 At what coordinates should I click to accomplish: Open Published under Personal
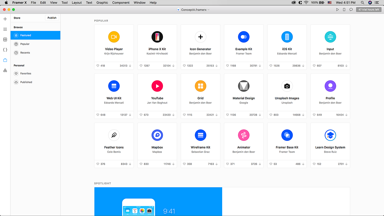(35, 82)
